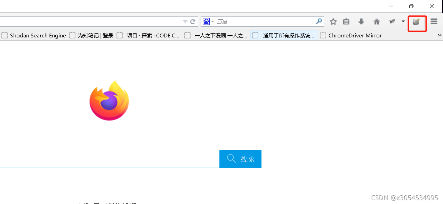443x204 pixels.
Task: Open the Firefox hamburger menu
Action: pos(434,21)
